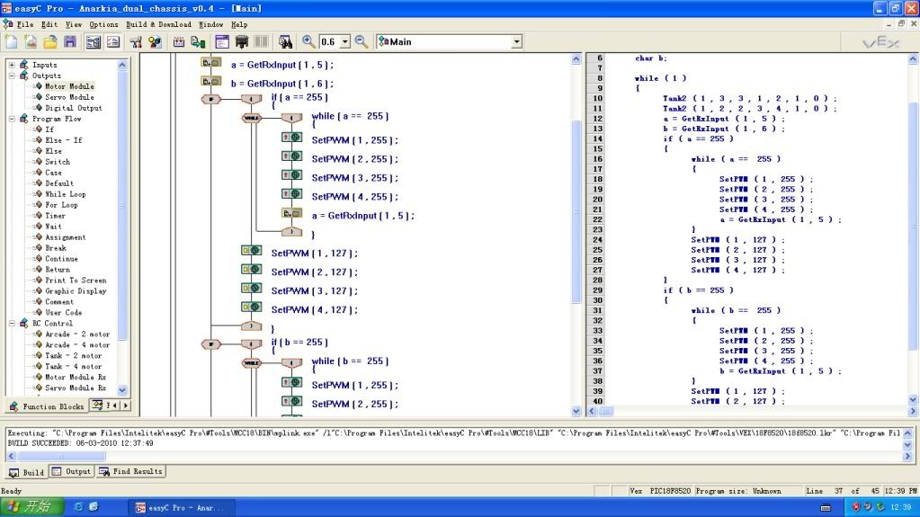The height and width of the screenshot is (517, 920).
Task: Click the terminal window toolbar icon
Action: (x=222, y=41)
